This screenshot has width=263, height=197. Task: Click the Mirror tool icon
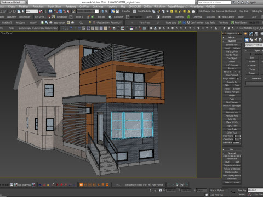click(102, 11)
